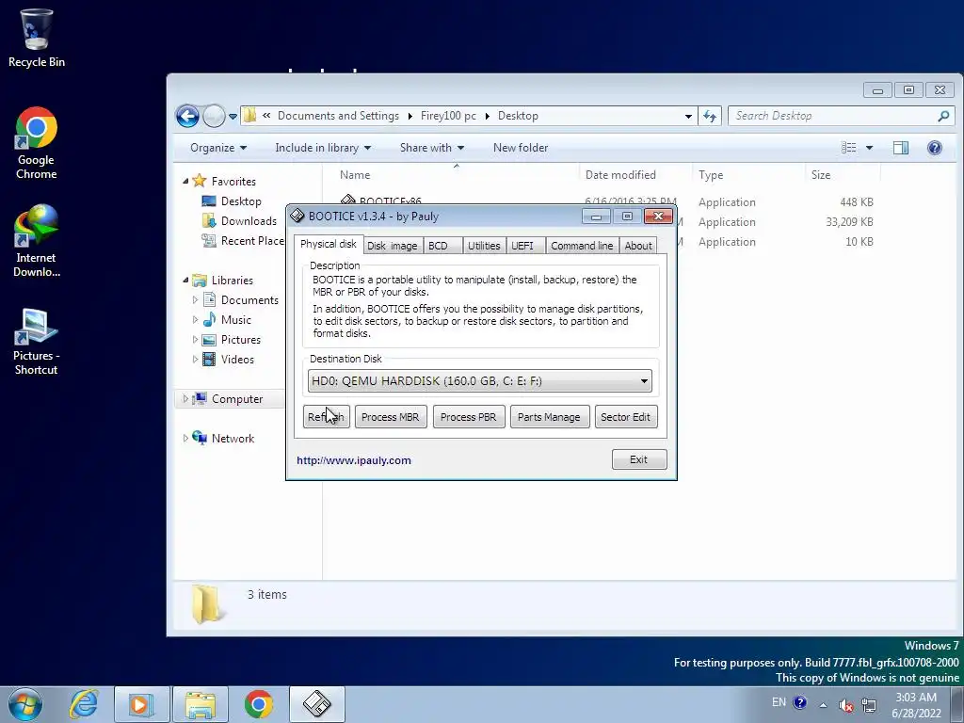The image size is (964, 723).
Task: Click the Process MBR button
Action: click(391, 417)
